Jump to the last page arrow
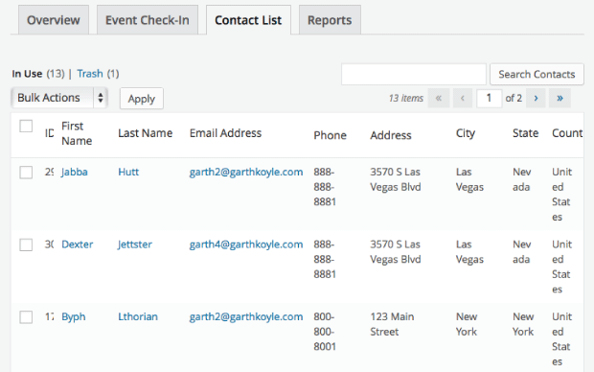The height and width of the screenshot is (372, 594). tap(560, 98)
